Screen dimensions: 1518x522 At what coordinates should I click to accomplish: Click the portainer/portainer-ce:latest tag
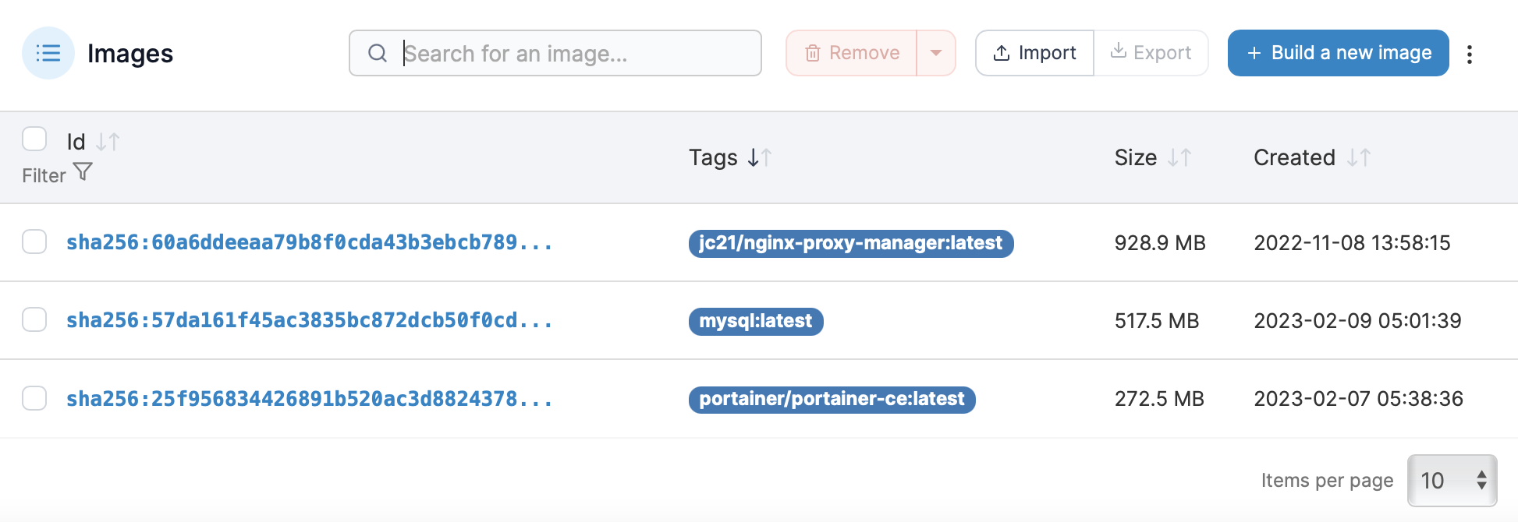[832, 399]
